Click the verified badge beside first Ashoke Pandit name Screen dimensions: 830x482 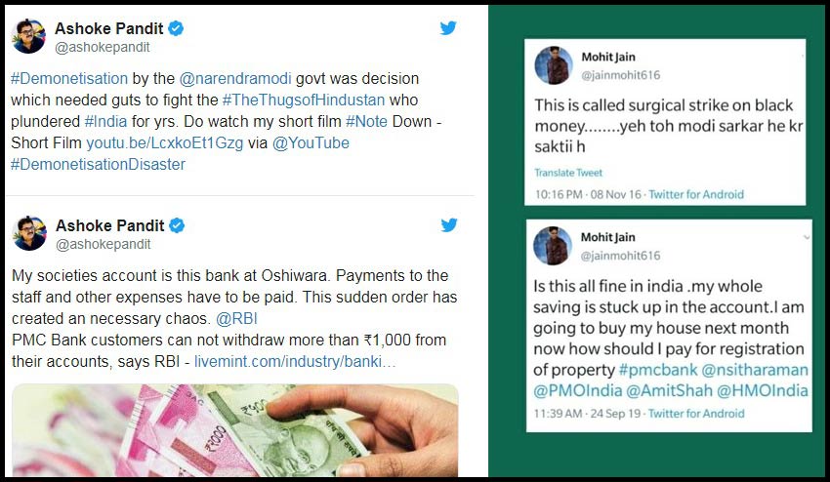(x=176, y=28)
